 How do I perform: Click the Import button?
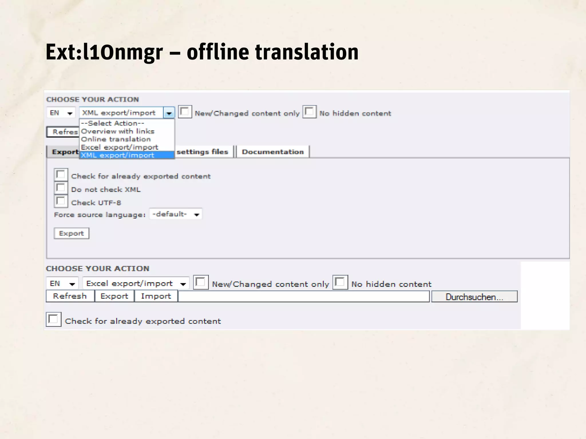pyautogui.click(x=156, y=296)
